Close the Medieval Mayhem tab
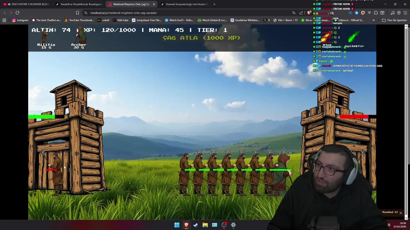The image size is (410, 230). coord(154,4)
